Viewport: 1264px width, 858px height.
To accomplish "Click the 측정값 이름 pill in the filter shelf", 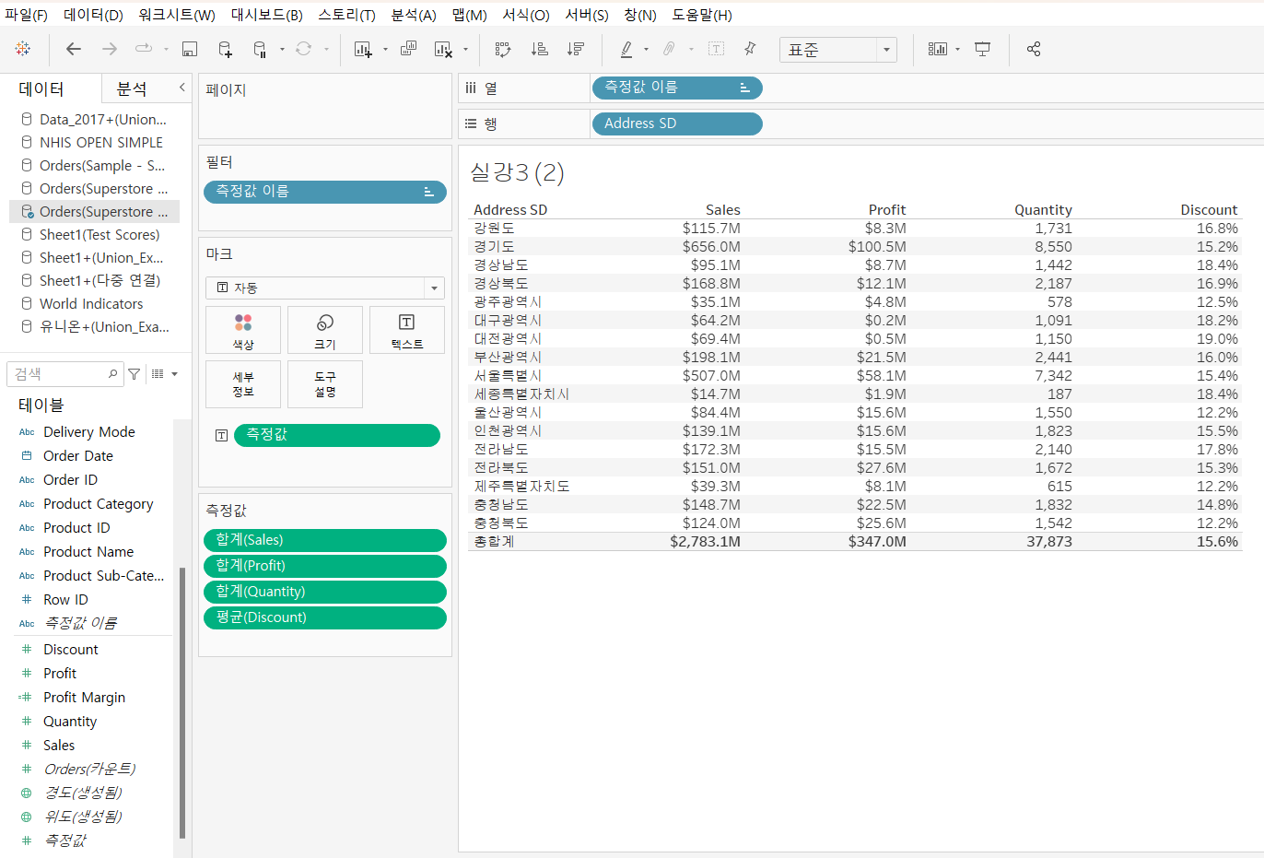I will (x=325, y=192).
